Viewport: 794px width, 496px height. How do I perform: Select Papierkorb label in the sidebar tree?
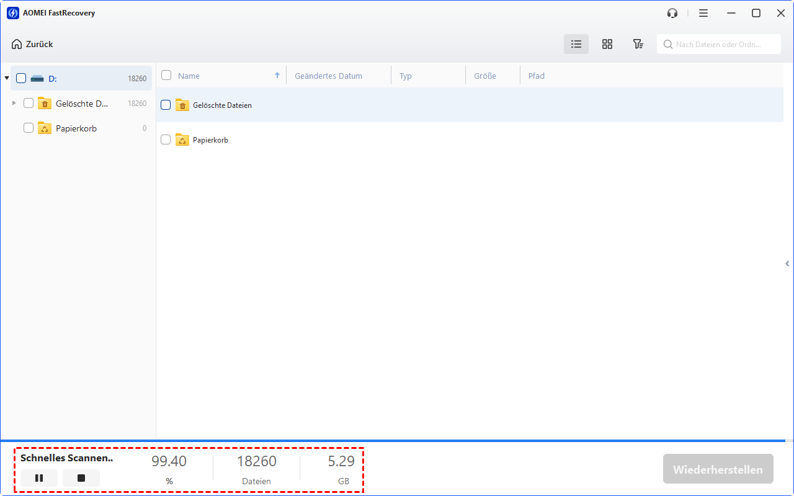coord(76,128)
